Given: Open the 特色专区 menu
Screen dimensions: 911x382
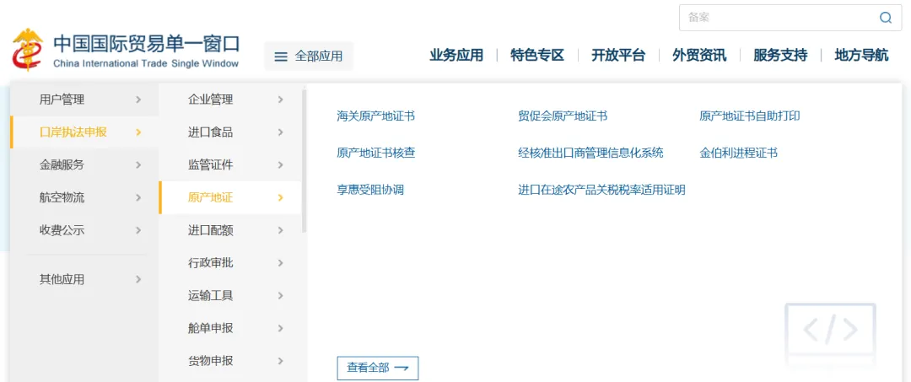Looking at the screenshot, I should click(537, 55).
